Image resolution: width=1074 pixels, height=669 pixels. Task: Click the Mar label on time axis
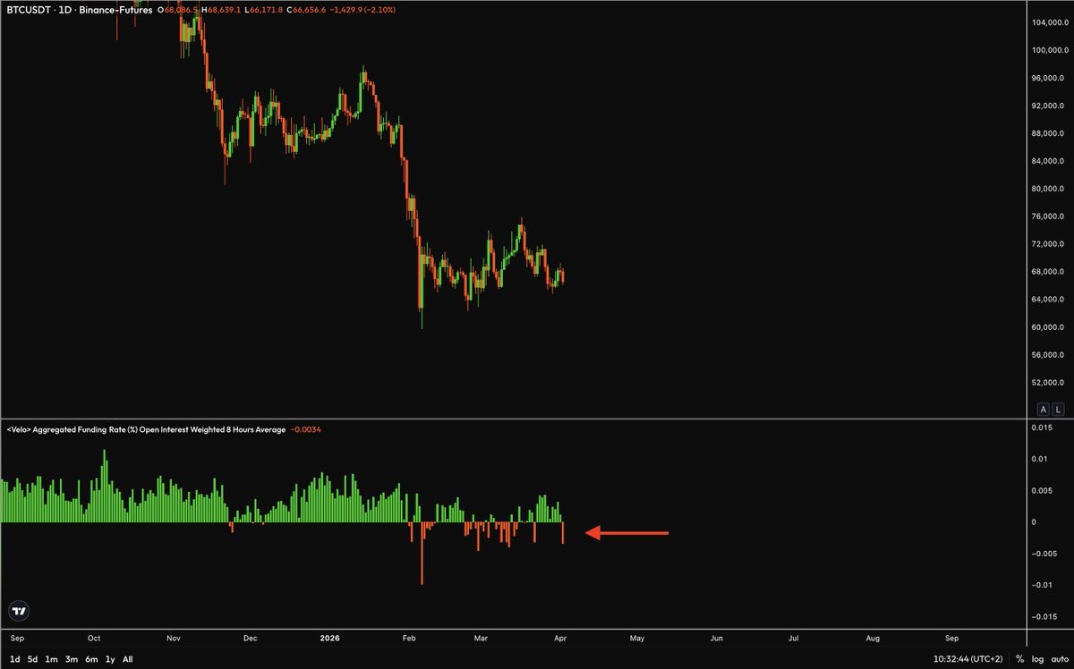pos(482,639)
